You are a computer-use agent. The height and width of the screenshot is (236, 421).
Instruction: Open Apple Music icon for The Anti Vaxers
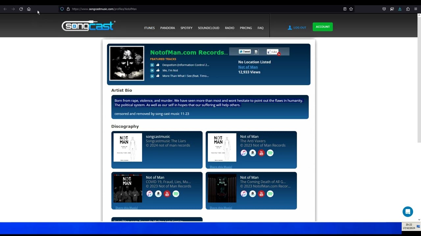[244, 153]
